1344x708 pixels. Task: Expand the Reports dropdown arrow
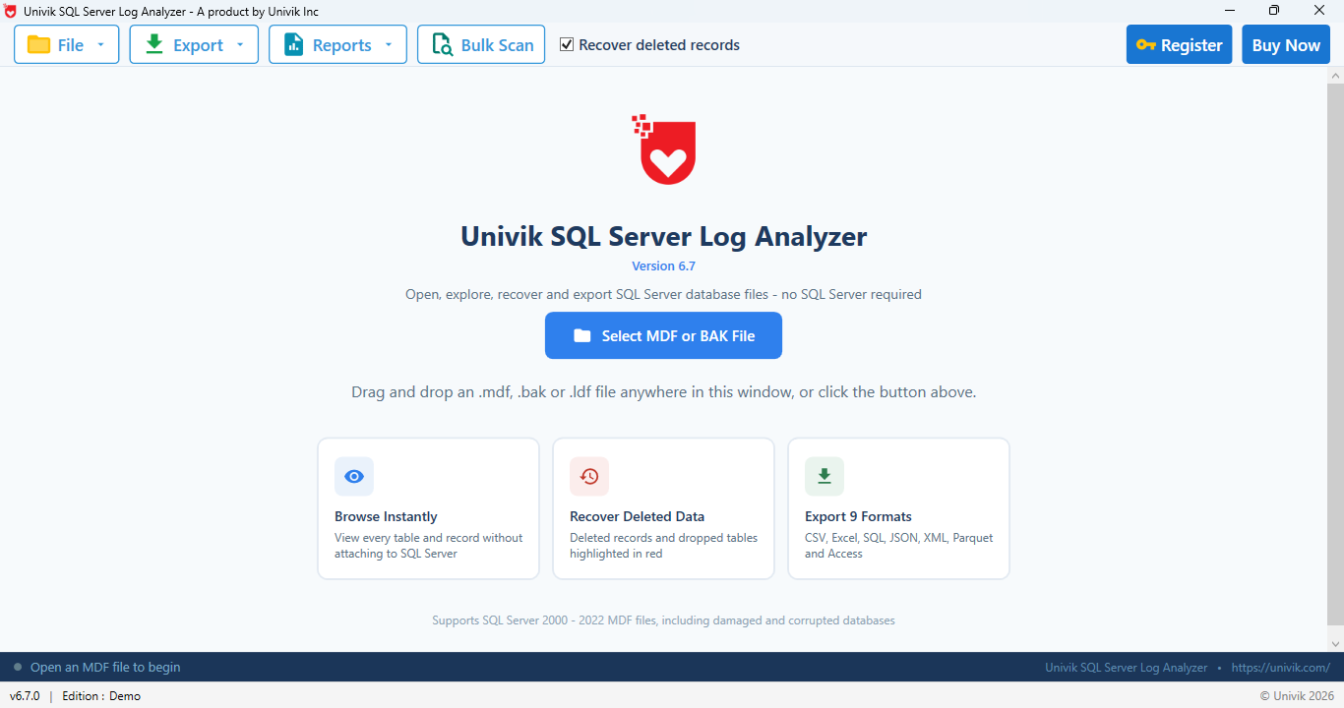[389, 44]
